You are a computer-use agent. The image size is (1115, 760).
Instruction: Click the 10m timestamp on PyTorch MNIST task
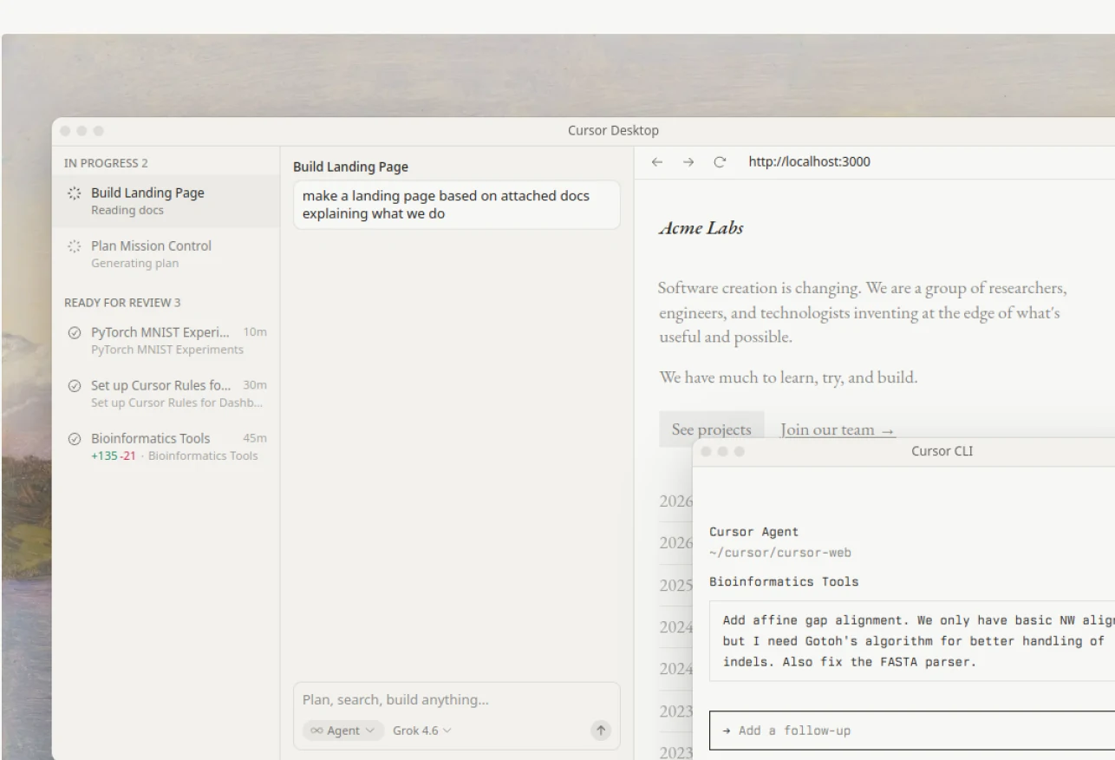[x=255, y=332]
